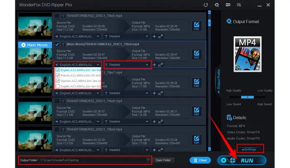Click the TRANSFORMERS2_DISC1_Title9.mp4 filename

point(94,130)
